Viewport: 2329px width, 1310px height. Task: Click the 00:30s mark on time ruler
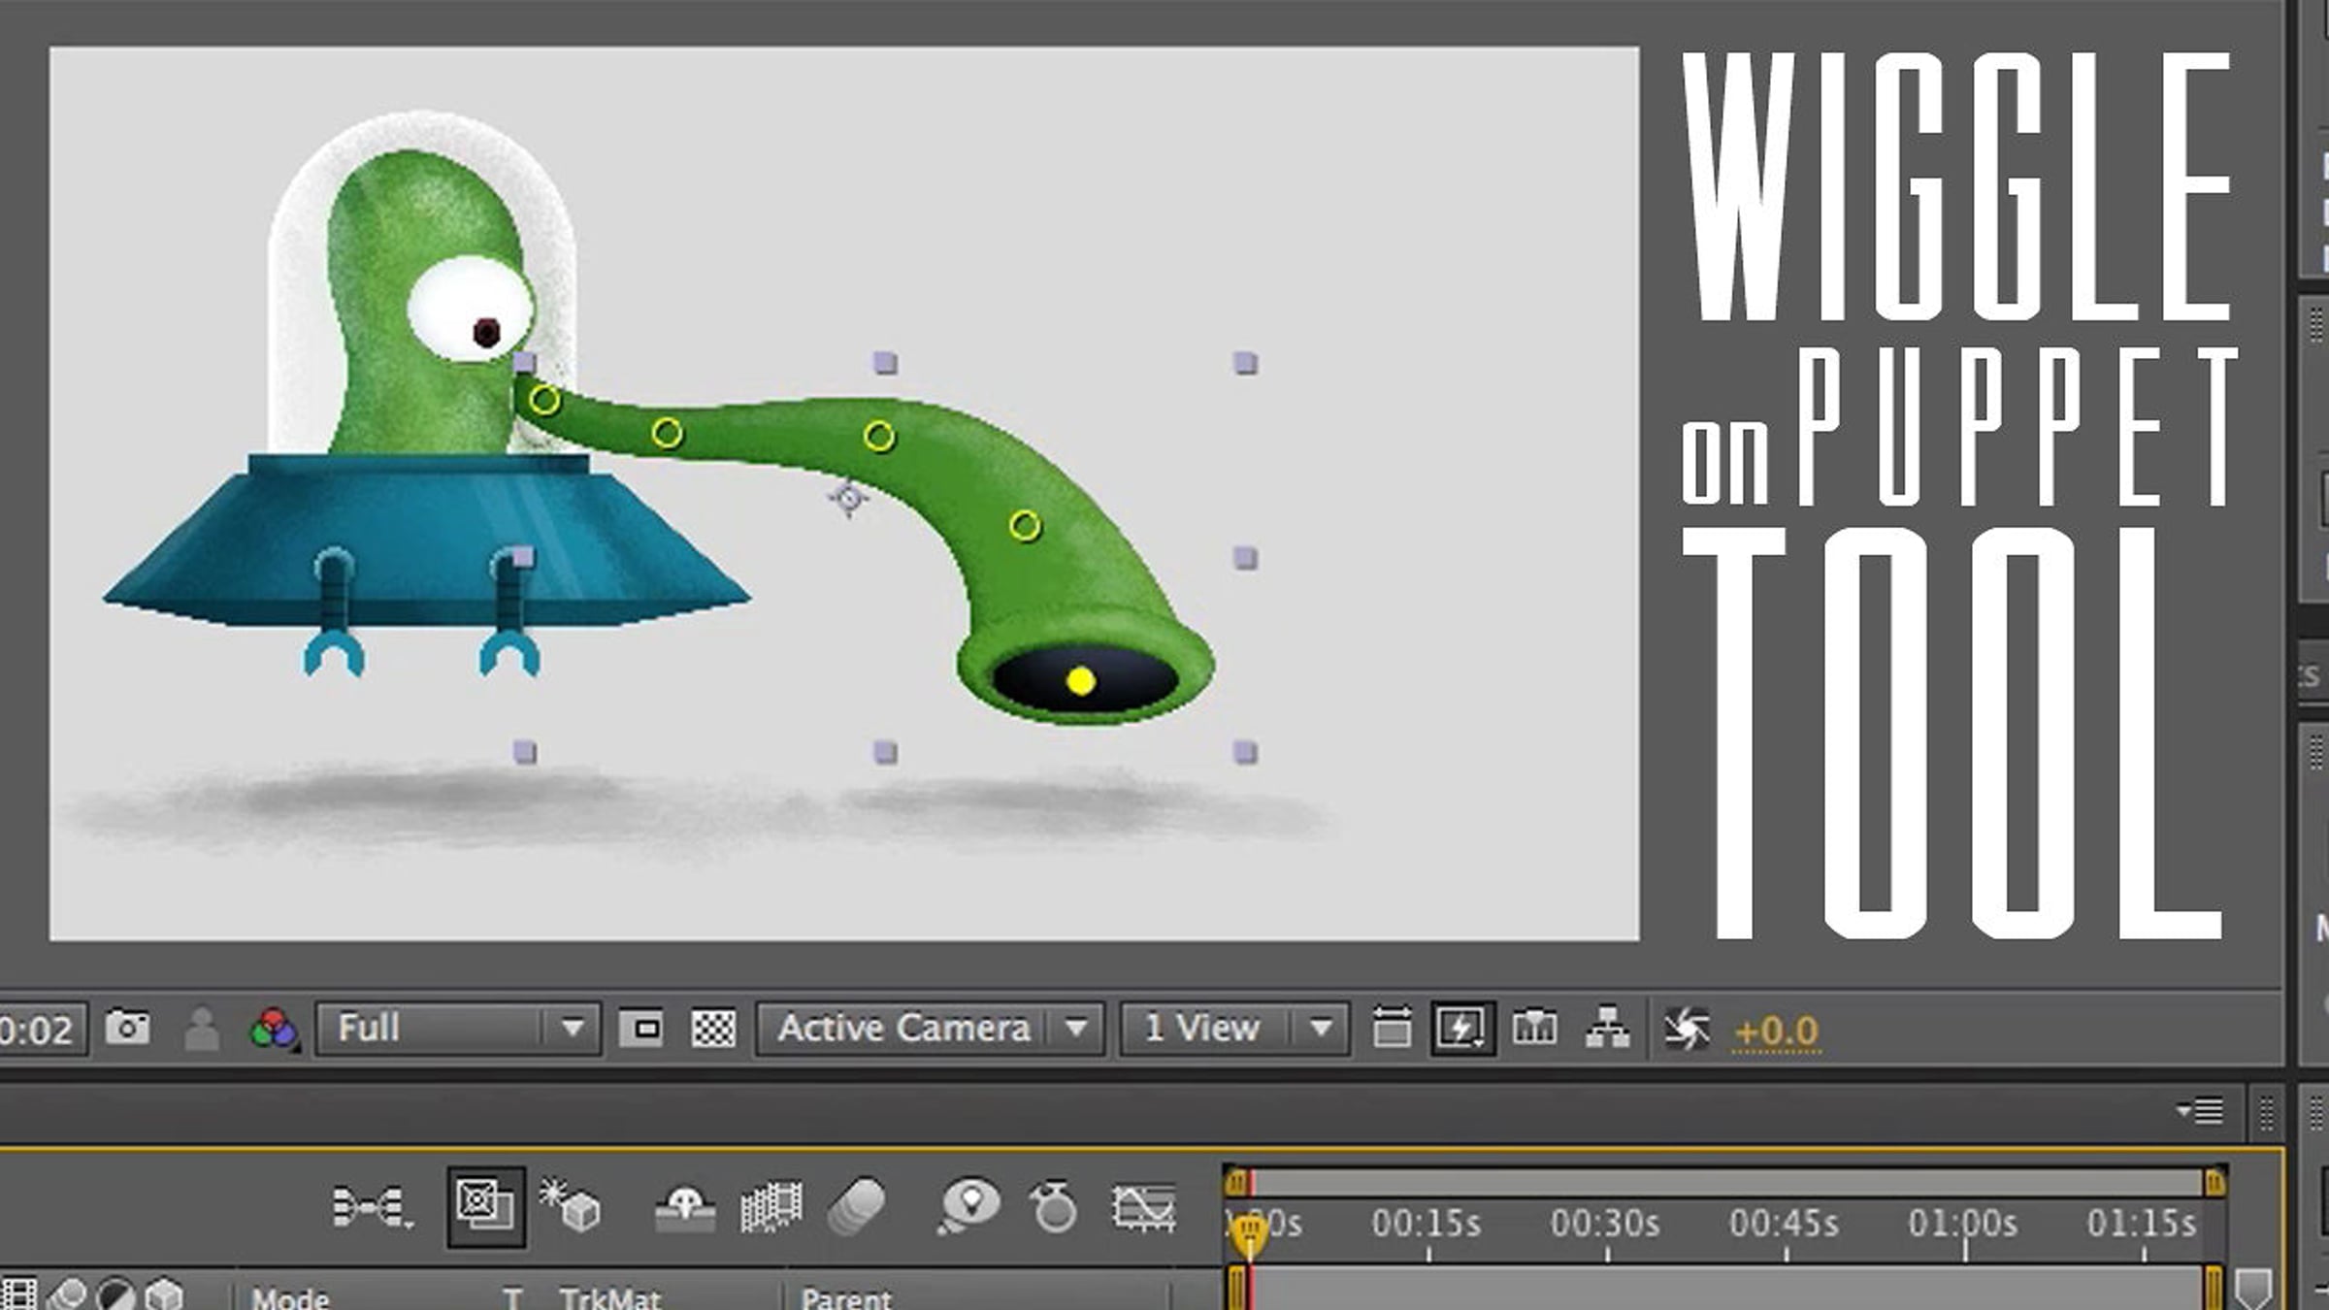click(1606, 1225)
